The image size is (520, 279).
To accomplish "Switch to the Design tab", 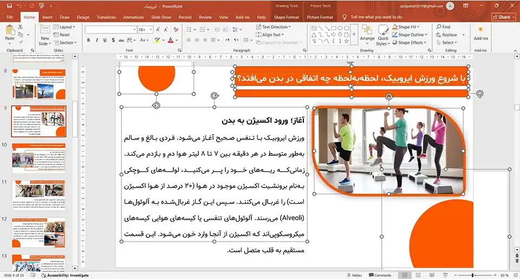I will [83, 17].
